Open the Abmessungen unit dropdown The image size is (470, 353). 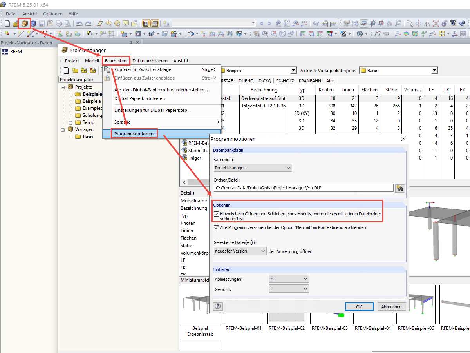[289, 279]
